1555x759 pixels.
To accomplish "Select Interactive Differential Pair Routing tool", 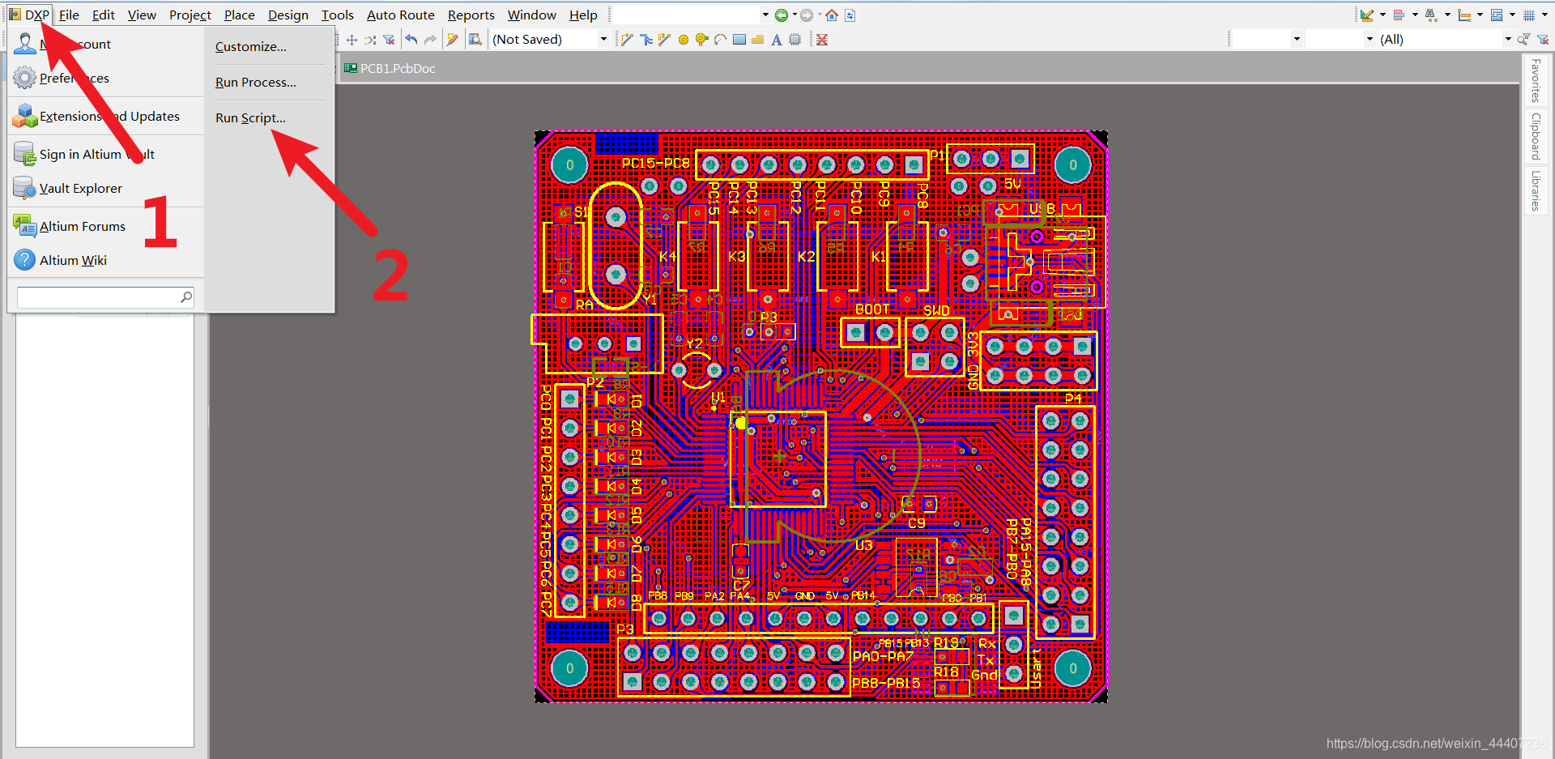I will pyautogui.click(x=664, y=39).
